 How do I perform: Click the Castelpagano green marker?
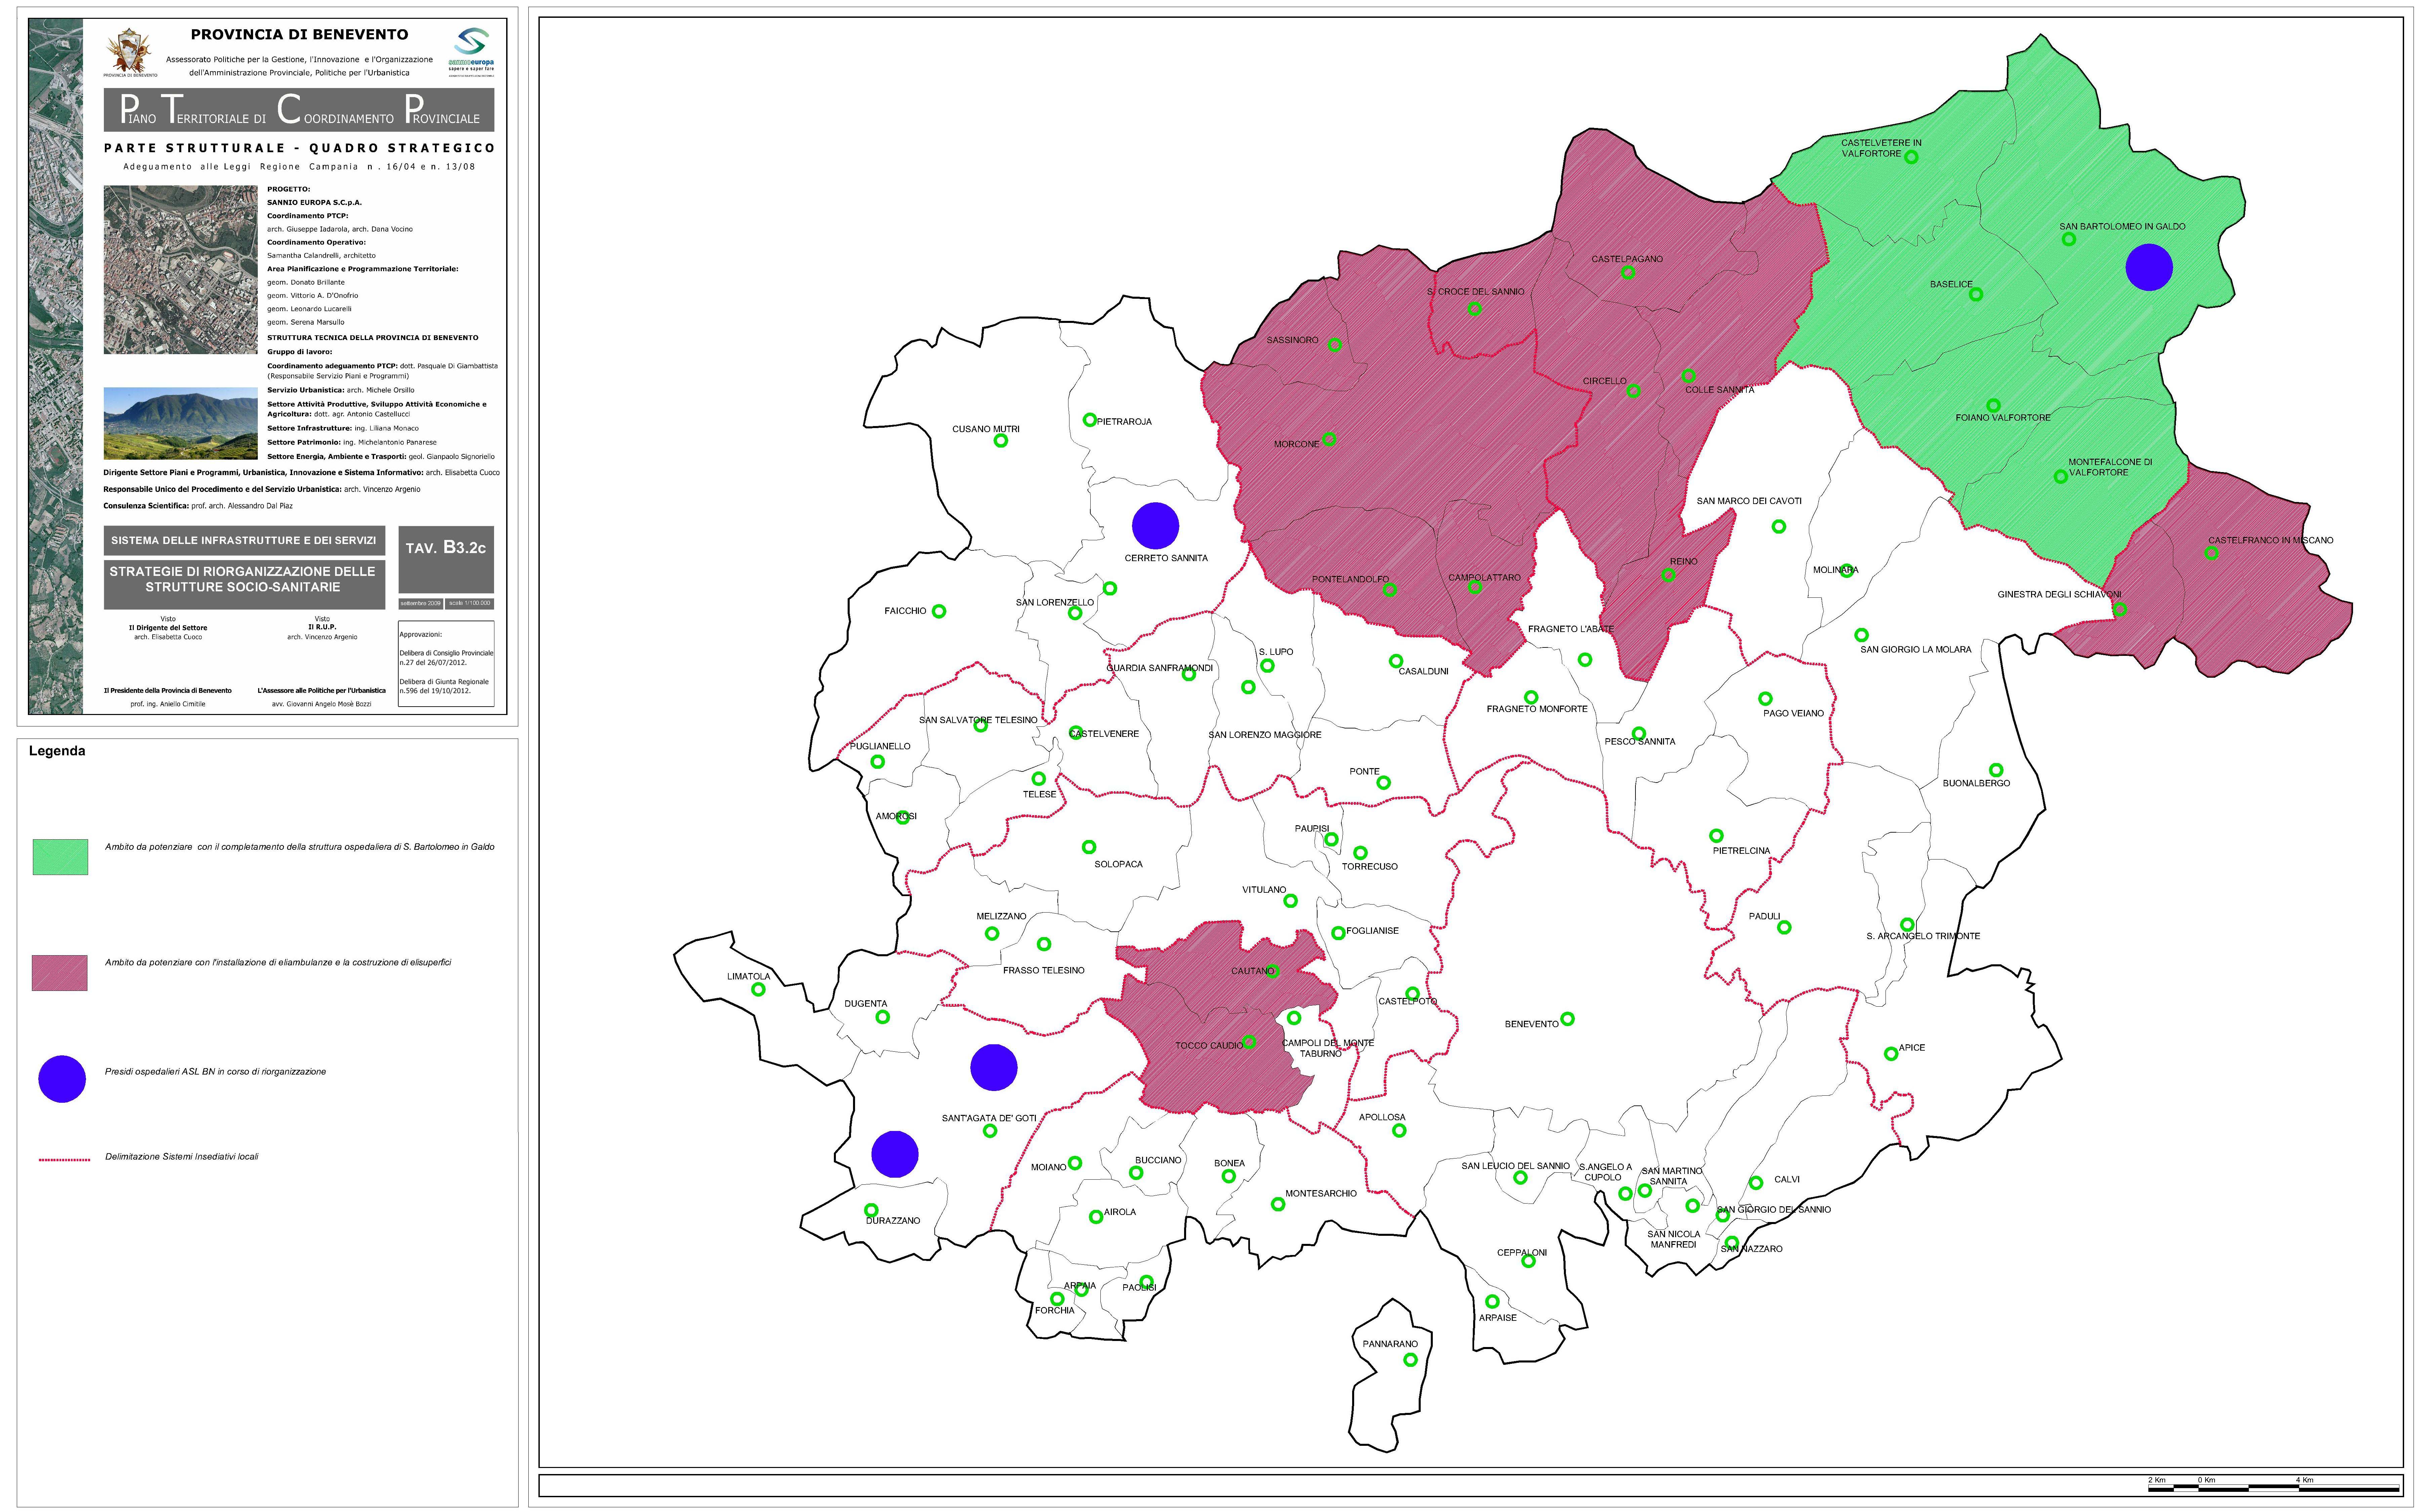1628,272
